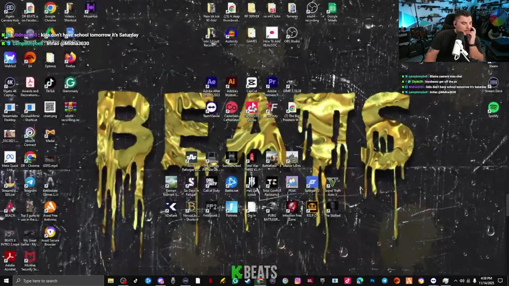509x286 pixels.
Task: Launch Call of Duty shortcut
Action: [211, 185]
